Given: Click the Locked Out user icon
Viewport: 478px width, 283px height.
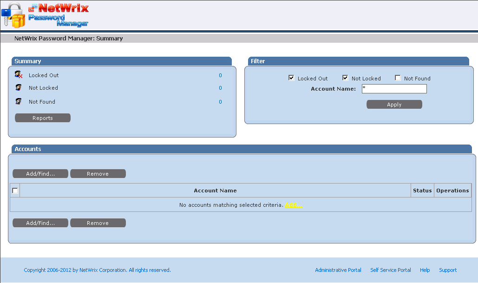Looking at the screenshot, I should point(19,75).
